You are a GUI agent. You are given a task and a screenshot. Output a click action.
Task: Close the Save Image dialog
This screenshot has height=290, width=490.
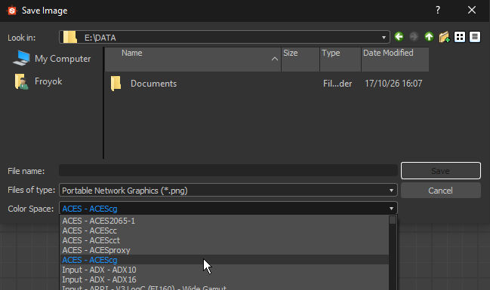tap(472, 10)
